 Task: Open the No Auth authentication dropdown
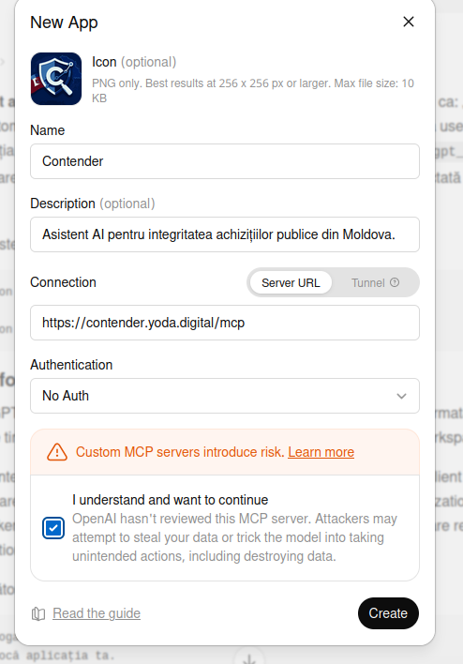tap(225, 396)
